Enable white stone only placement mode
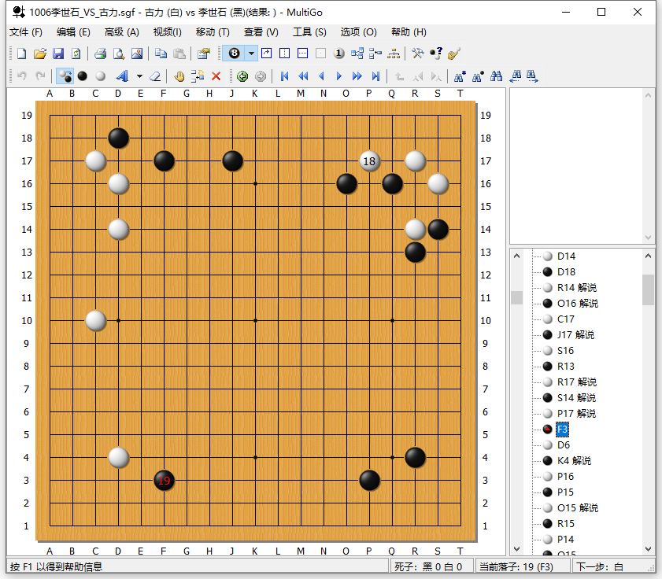 (100, 76)
